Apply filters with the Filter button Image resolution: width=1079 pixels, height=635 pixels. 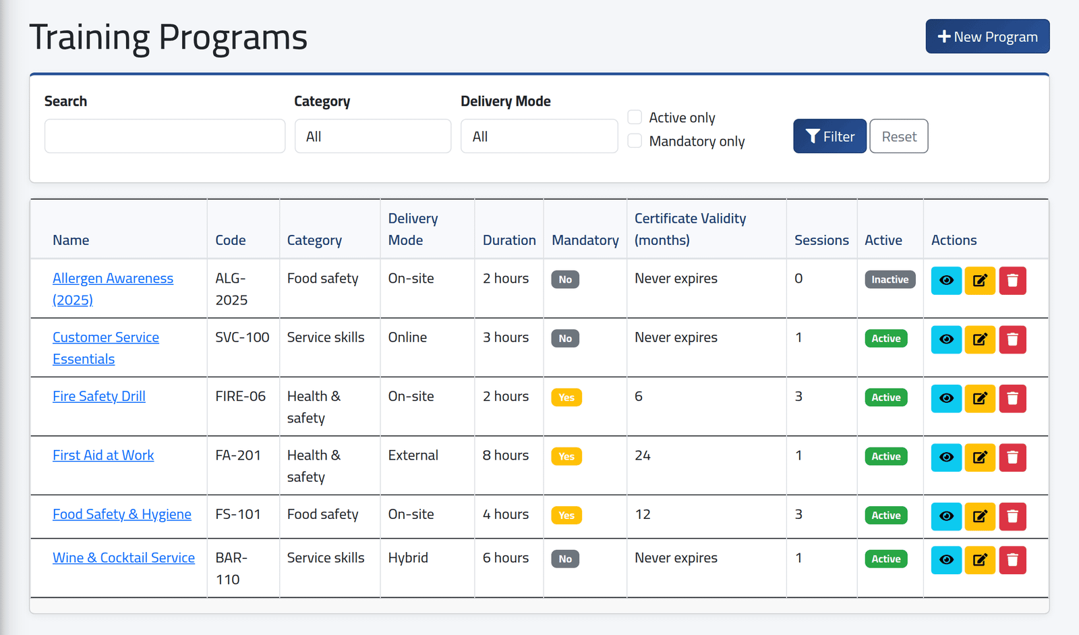(829, 136)
